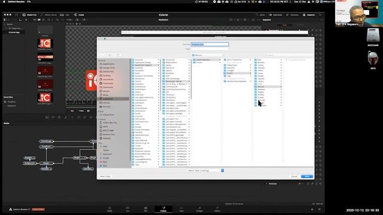Open the Cut page at the bottom

127,209
